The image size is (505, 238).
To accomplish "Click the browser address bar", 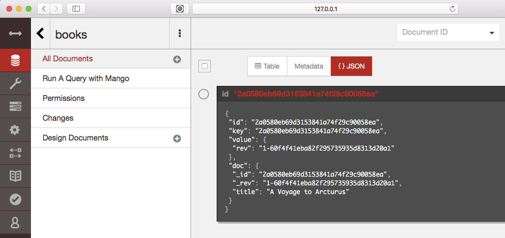I will [x=325, y=9].
